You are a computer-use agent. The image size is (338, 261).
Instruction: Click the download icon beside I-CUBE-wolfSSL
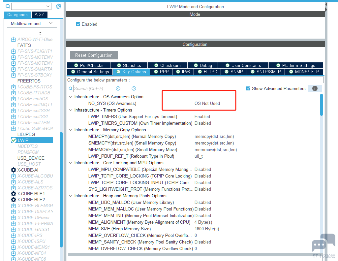(x=14, y=116)
